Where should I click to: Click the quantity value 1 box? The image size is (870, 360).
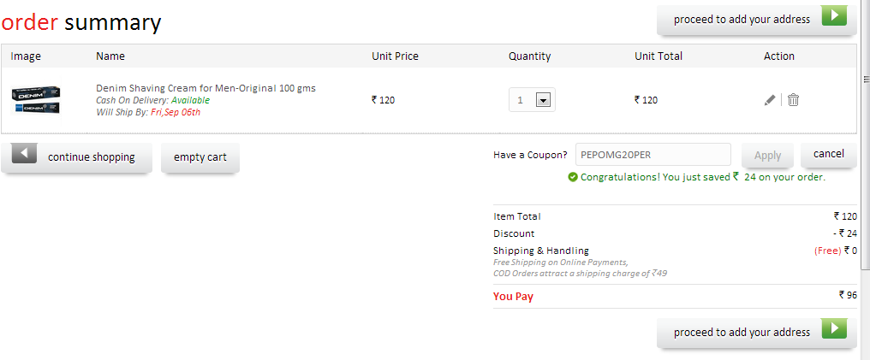click(532, 100)
